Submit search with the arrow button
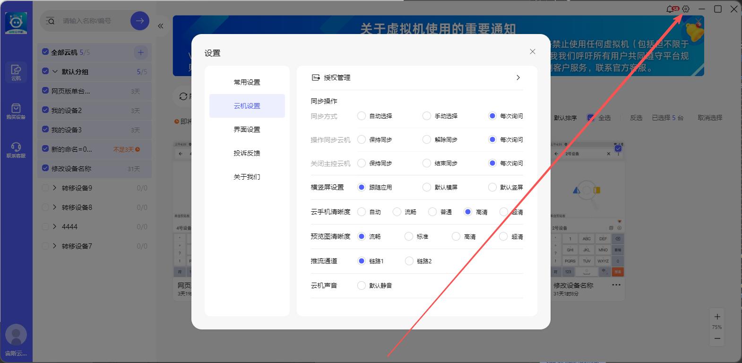 (140, 21)
